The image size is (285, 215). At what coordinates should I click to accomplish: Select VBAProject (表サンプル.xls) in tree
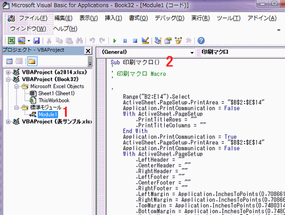coord(57,122)
